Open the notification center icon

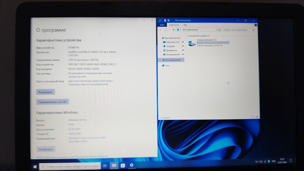click(291, 160)
